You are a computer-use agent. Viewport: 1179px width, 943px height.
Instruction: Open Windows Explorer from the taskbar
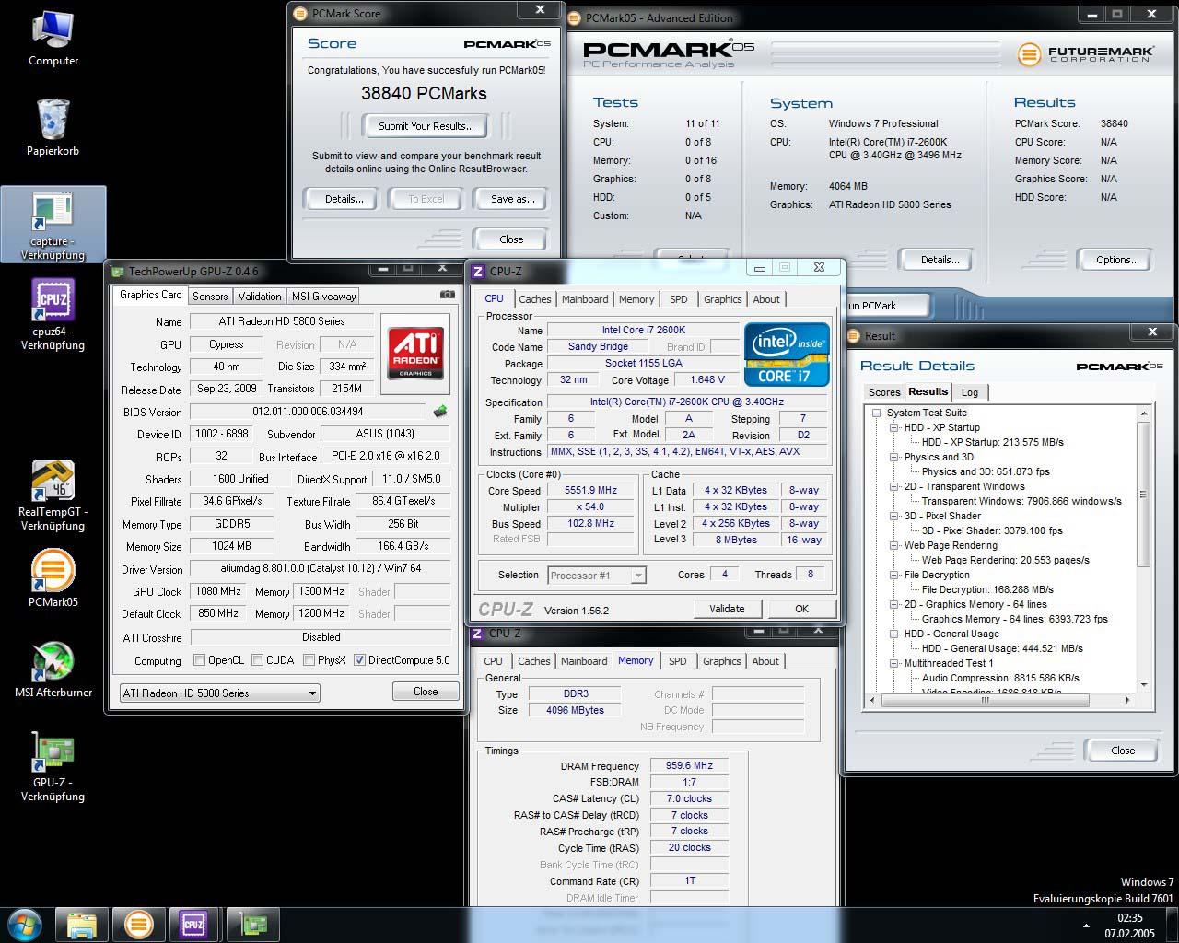tap(82, 924)
